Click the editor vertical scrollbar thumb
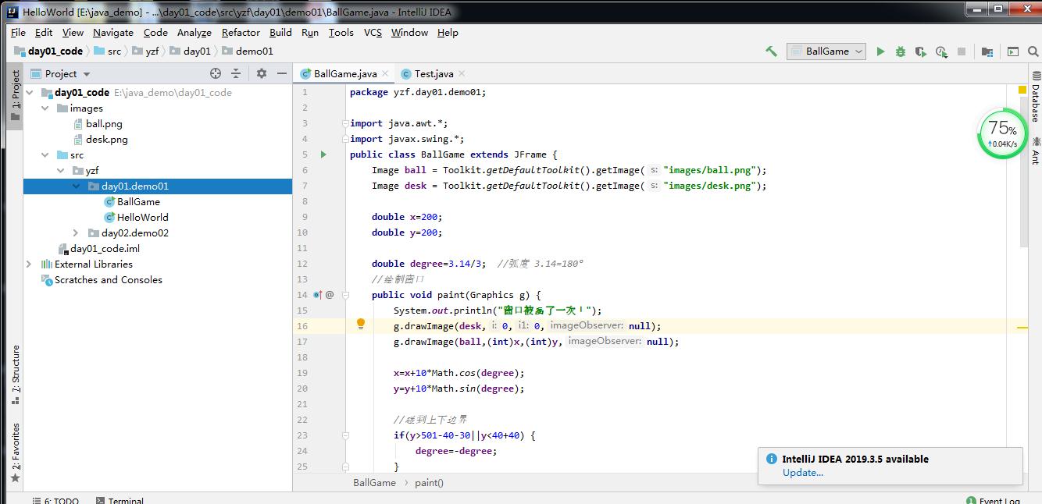 [1025, 172]
